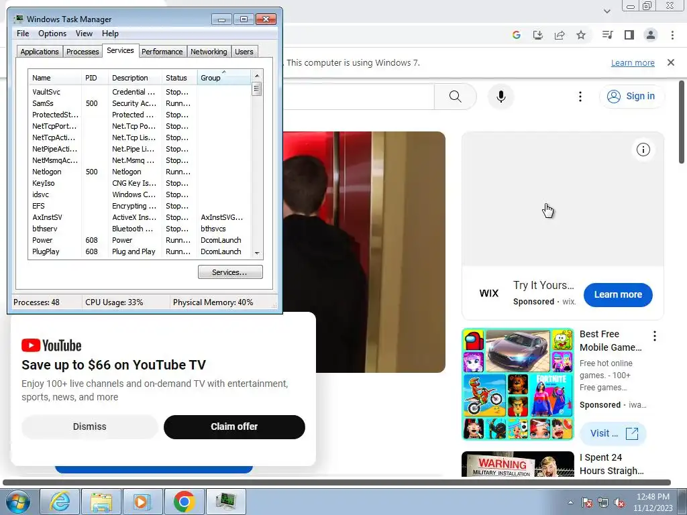Click the share page icon in Chrome
Screen dimensions: 687x515
(560, 35)
